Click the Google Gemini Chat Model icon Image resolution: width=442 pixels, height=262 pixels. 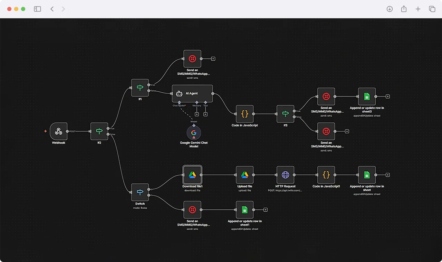coord(194,133)
